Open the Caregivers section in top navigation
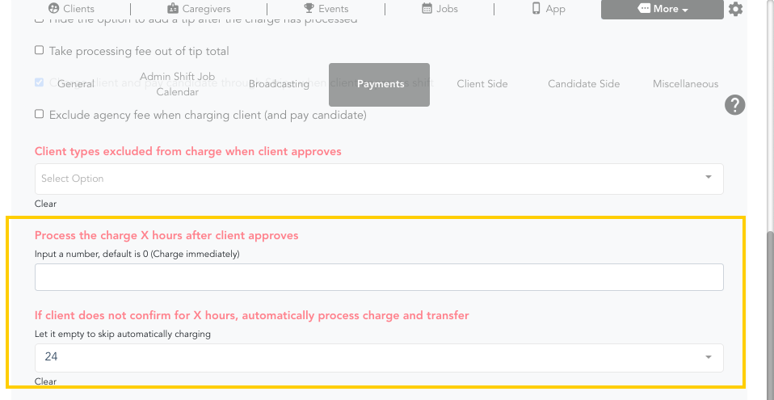This screenshot has height=400, width=774. tap(199, 9)
